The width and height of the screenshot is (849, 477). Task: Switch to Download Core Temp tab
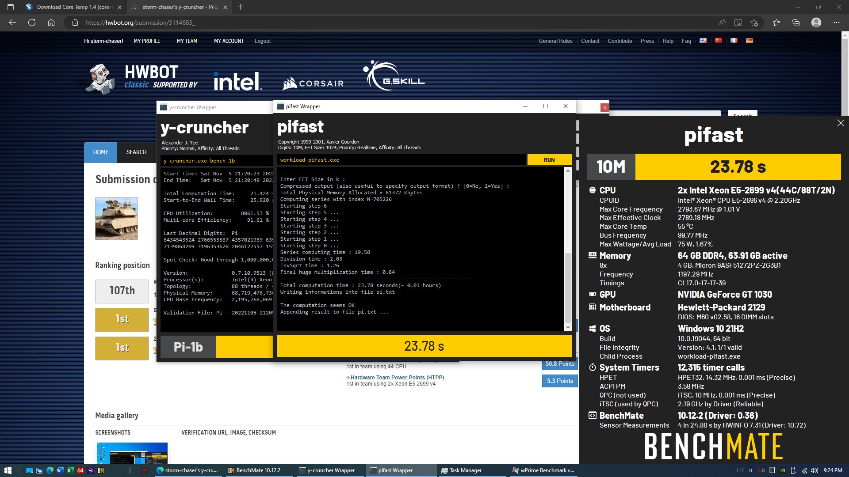click(73, 7)
